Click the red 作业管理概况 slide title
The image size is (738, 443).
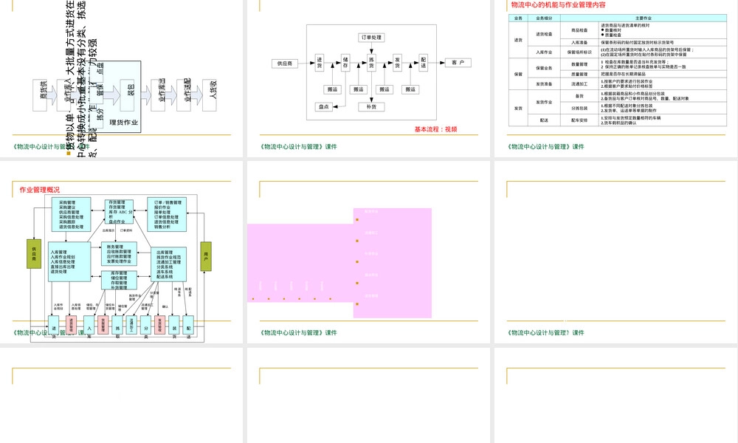click(x=40, y=190)
